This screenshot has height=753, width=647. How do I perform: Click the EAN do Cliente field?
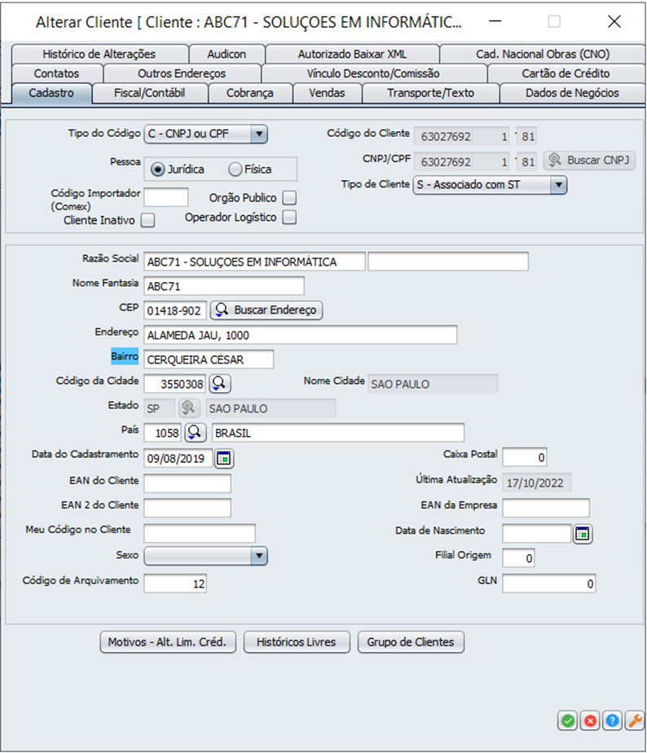187,483
